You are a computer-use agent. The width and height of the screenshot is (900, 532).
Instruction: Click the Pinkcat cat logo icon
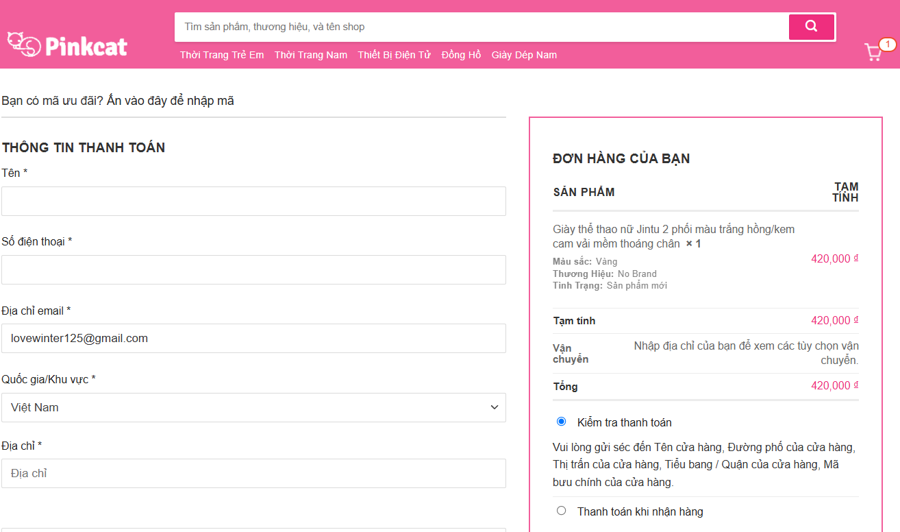tap(23, 45)
